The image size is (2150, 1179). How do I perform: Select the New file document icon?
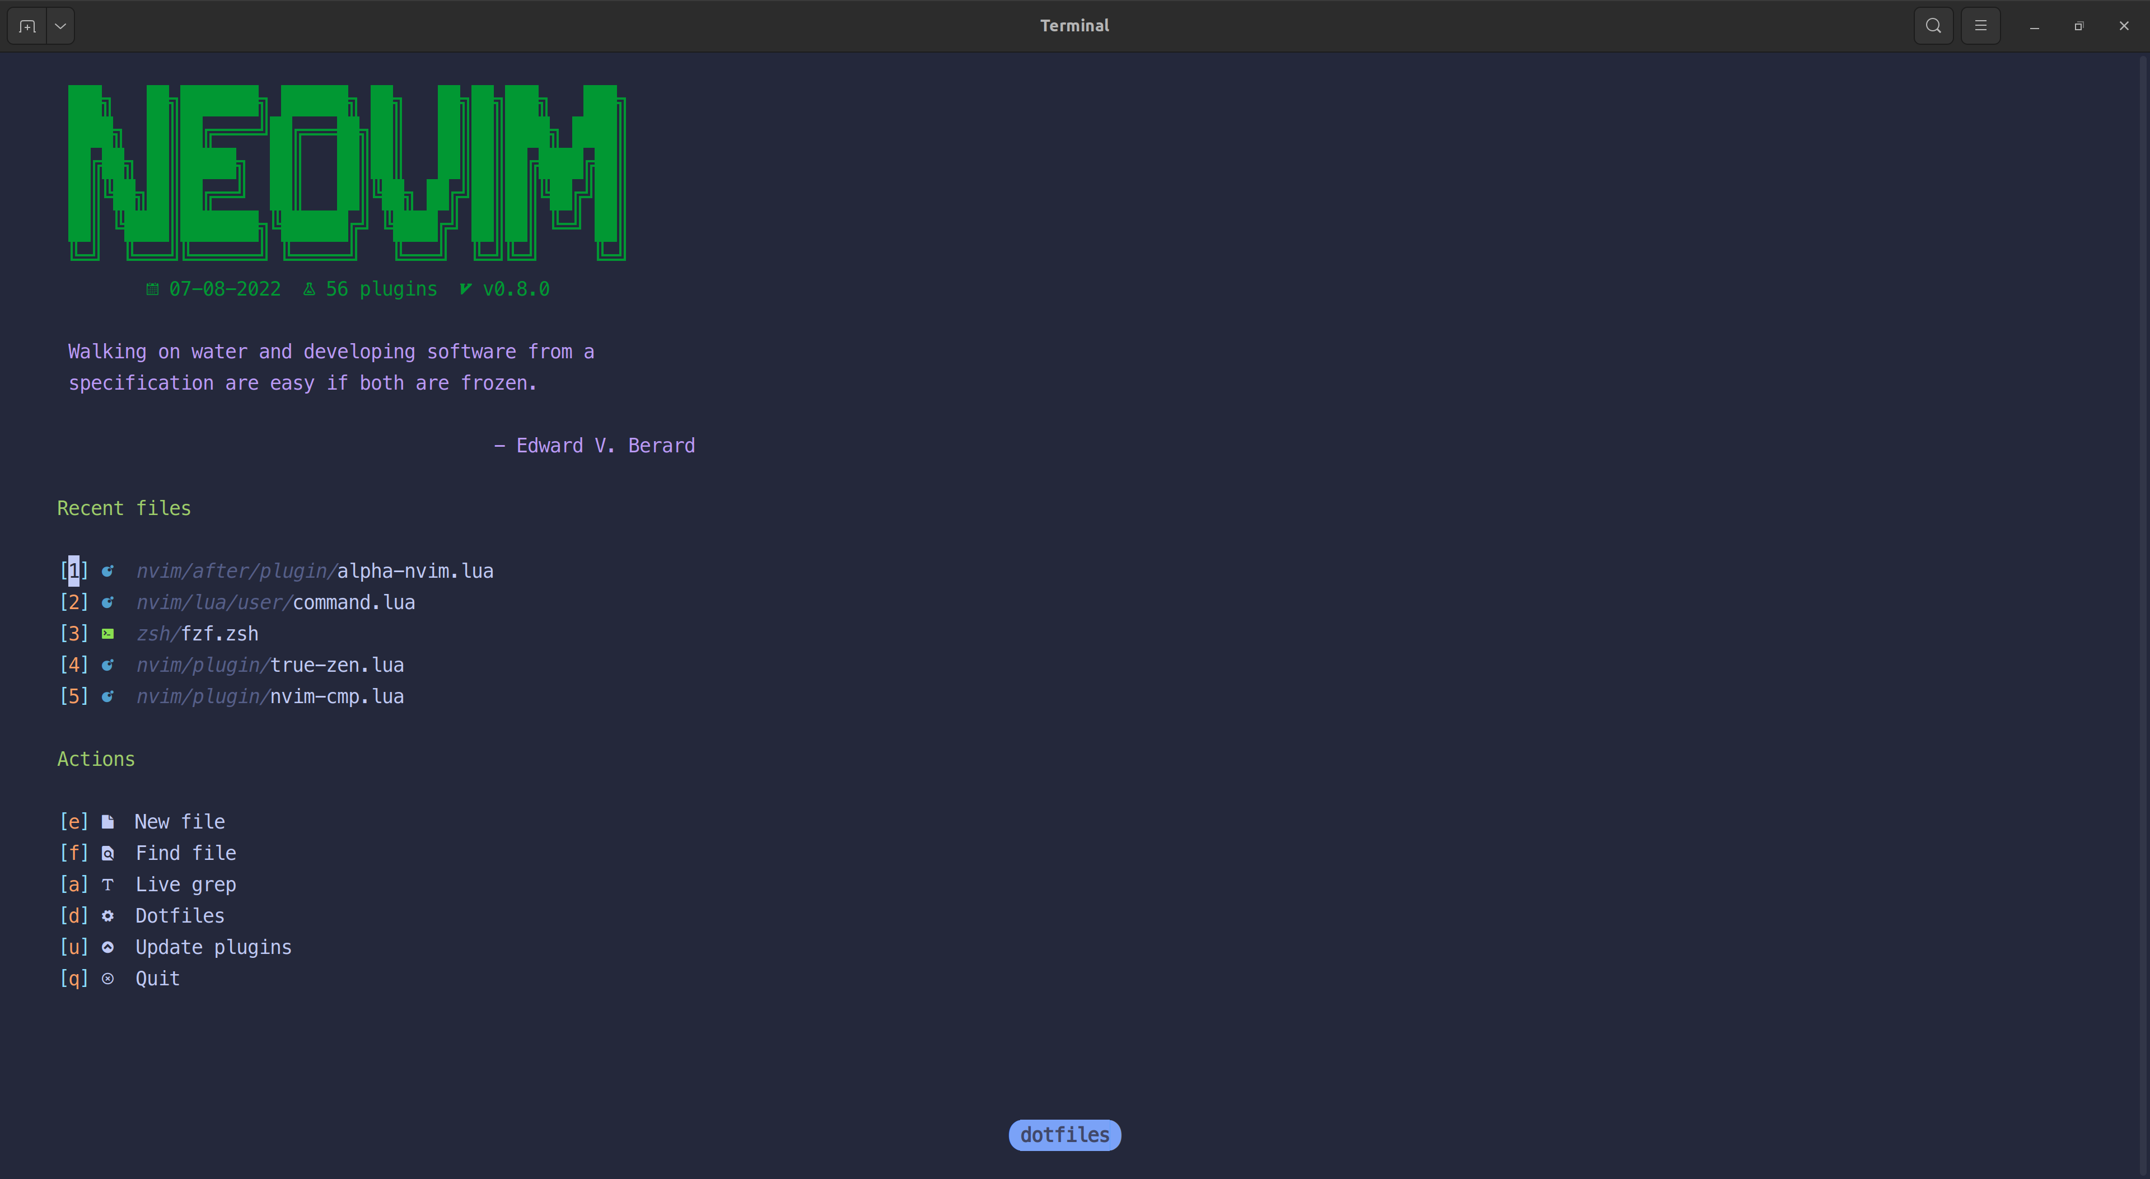109,821
